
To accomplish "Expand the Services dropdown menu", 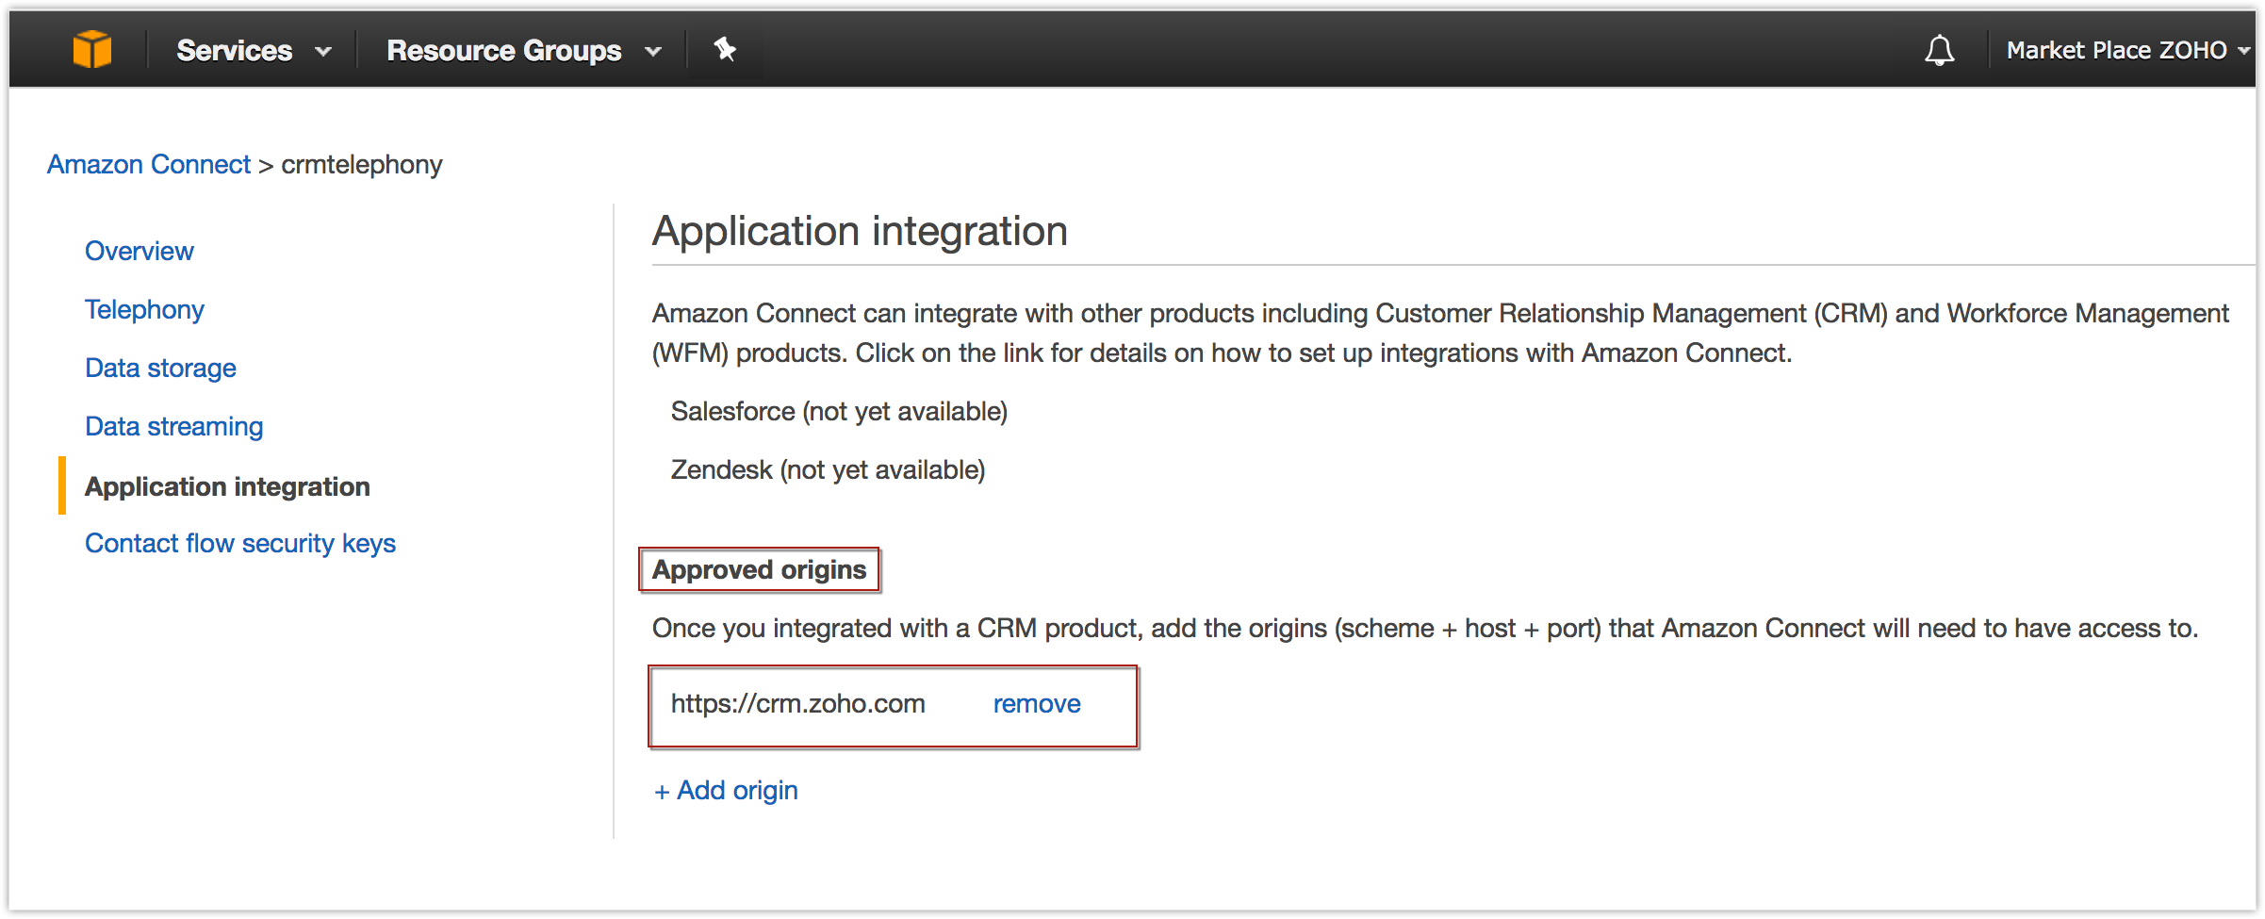I will (x=253, y=51).
